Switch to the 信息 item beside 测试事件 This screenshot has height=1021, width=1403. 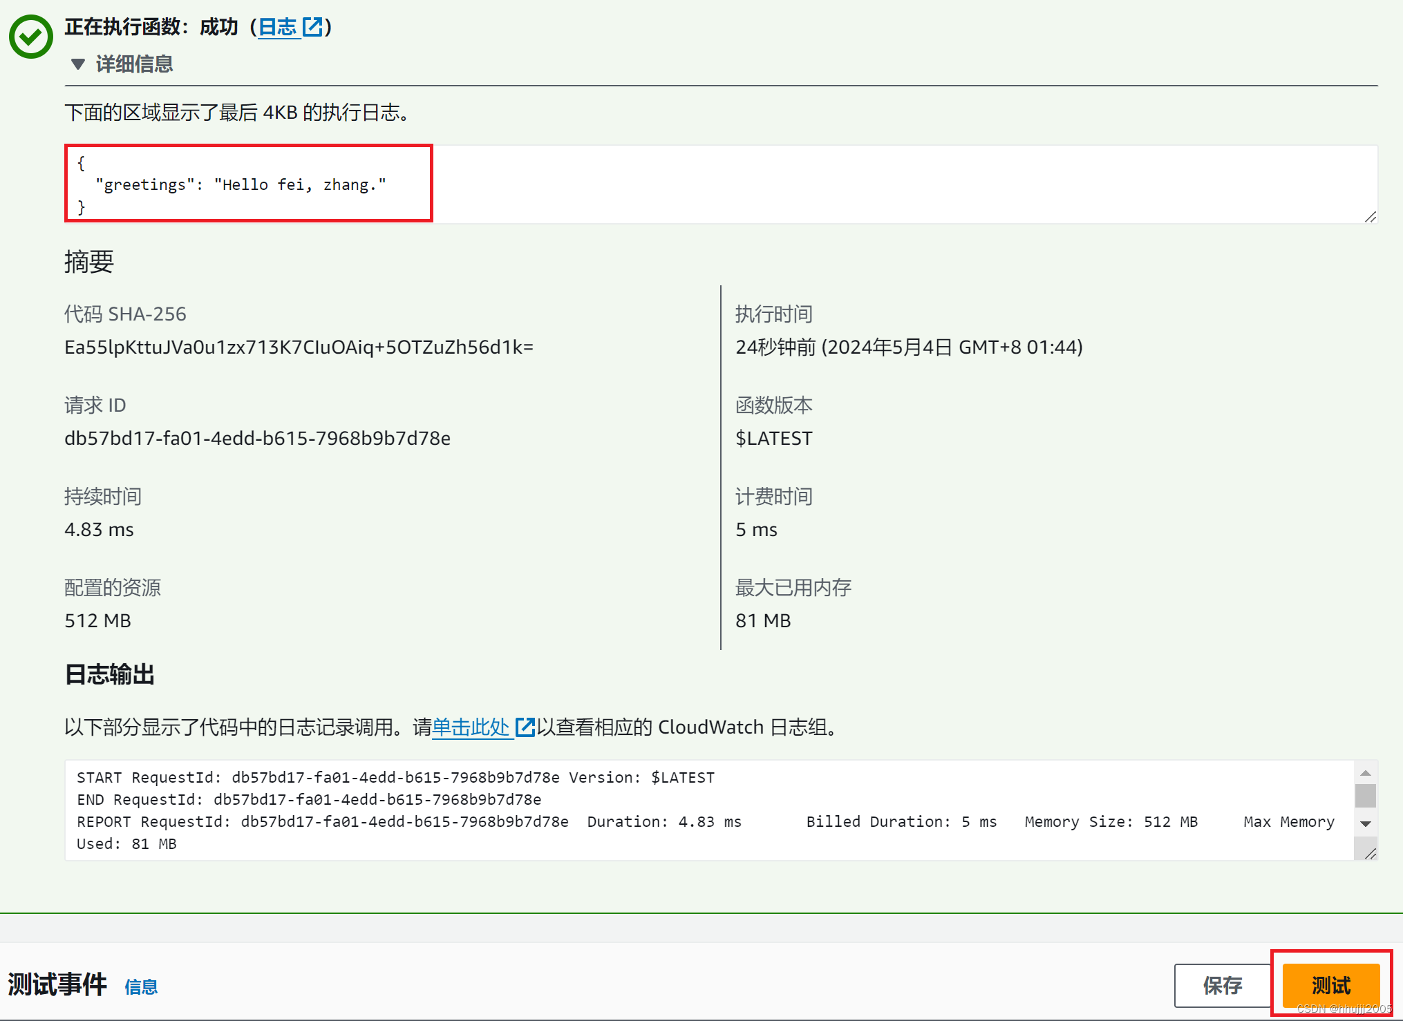141,986
